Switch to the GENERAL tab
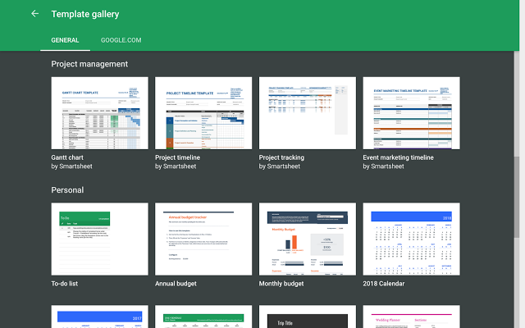The width and height of the screenshot is (525, 328). pyautogui.click(x=65, y=39)
